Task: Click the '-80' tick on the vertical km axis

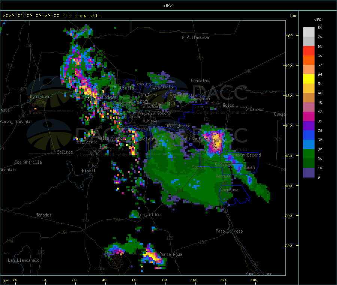Action: click(x=289, y=36)
